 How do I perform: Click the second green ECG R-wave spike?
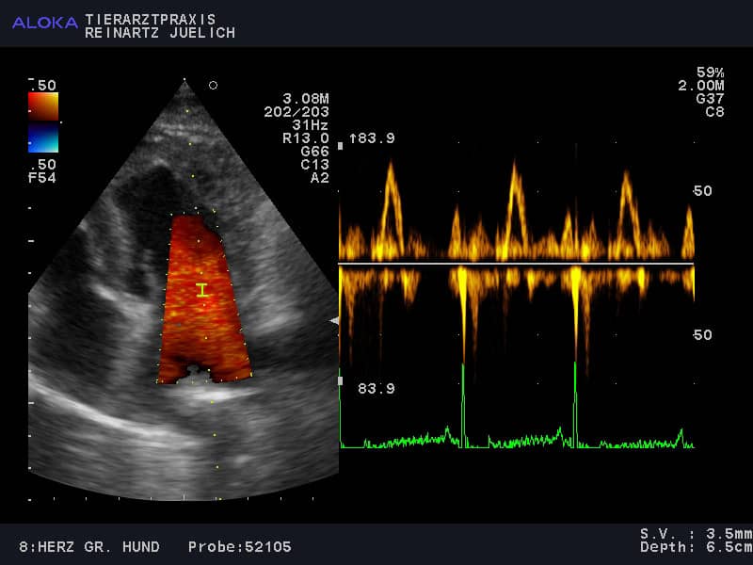tap(575, 404)
